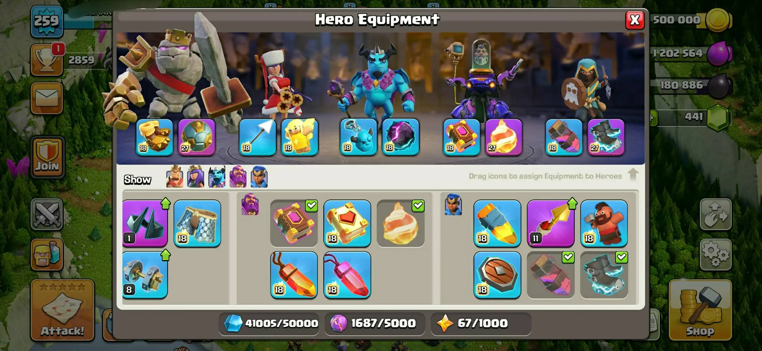The height and width of the screenshot is (351, 762).
Task: Open the settings gears icon
Action: pos(715,255)
